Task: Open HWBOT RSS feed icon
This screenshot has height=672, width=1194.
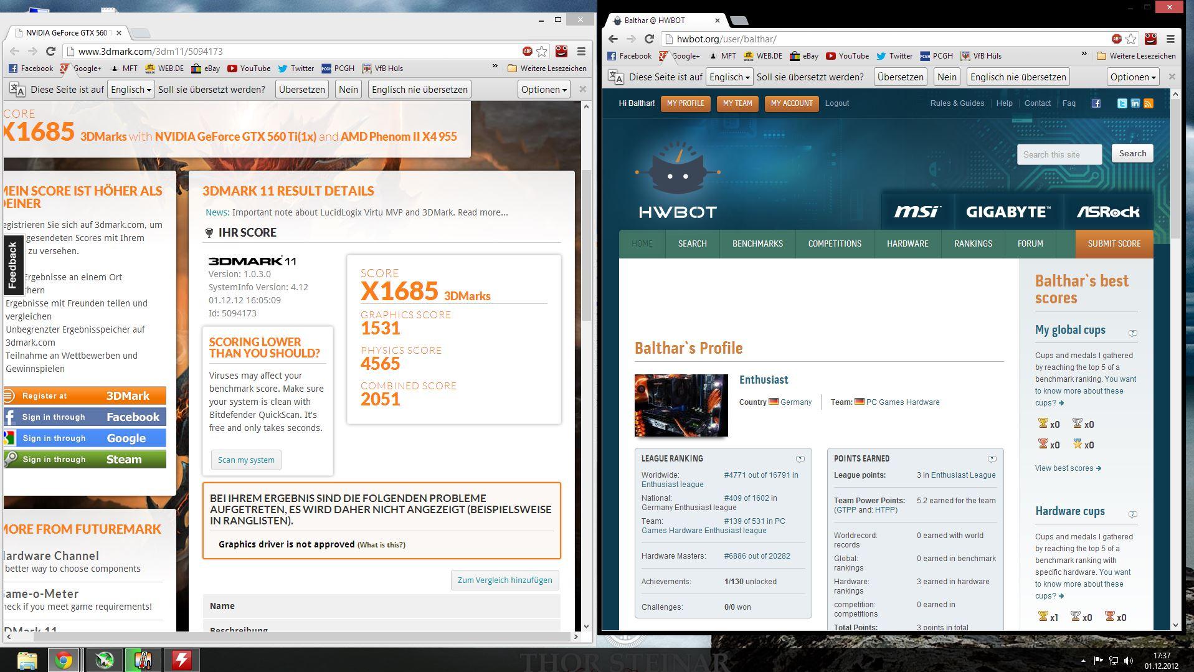Action: point(1148,103)
